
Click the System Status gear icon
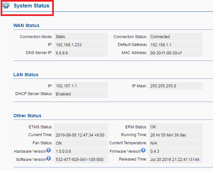pyautogui.click(x=6, y=6)
